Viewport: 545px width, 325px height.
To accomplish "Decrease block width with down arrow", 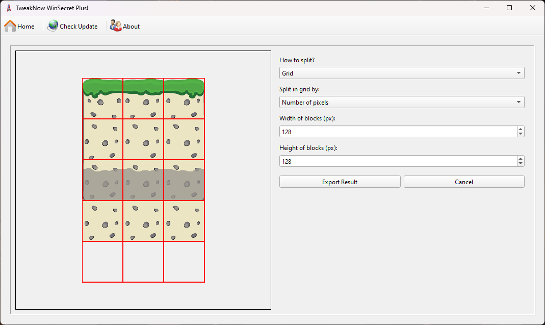I will pos(520,134).
